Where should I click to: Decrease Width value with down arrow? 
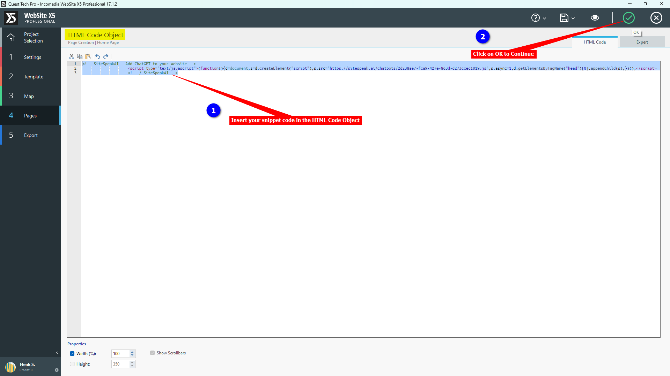click(132, 355)
